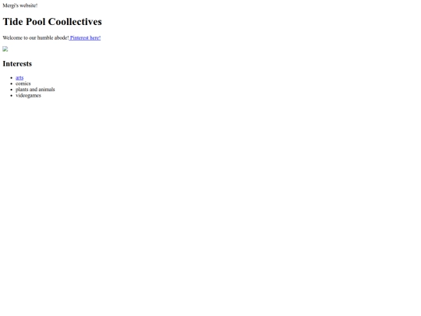Click the 'Interests' section heading
421x316 pixels.
click(x=17, y=64)
